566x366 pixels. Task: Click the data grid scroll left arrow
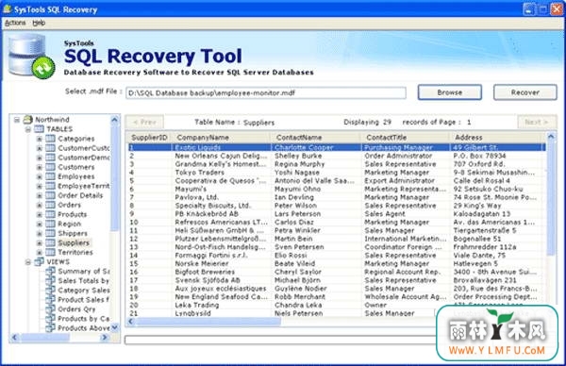pyautogui.click(x=131, y=322)
